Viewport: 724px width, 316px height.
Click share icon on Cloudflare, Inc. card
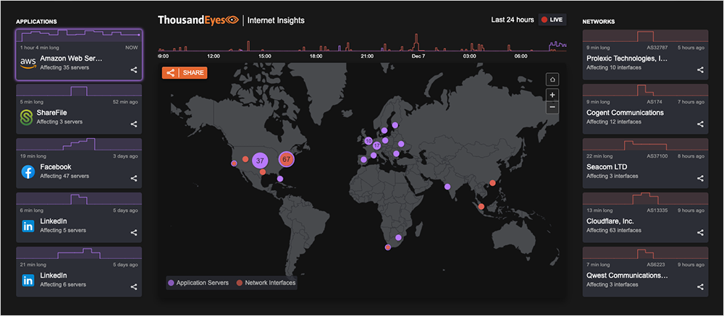(700, 233)
